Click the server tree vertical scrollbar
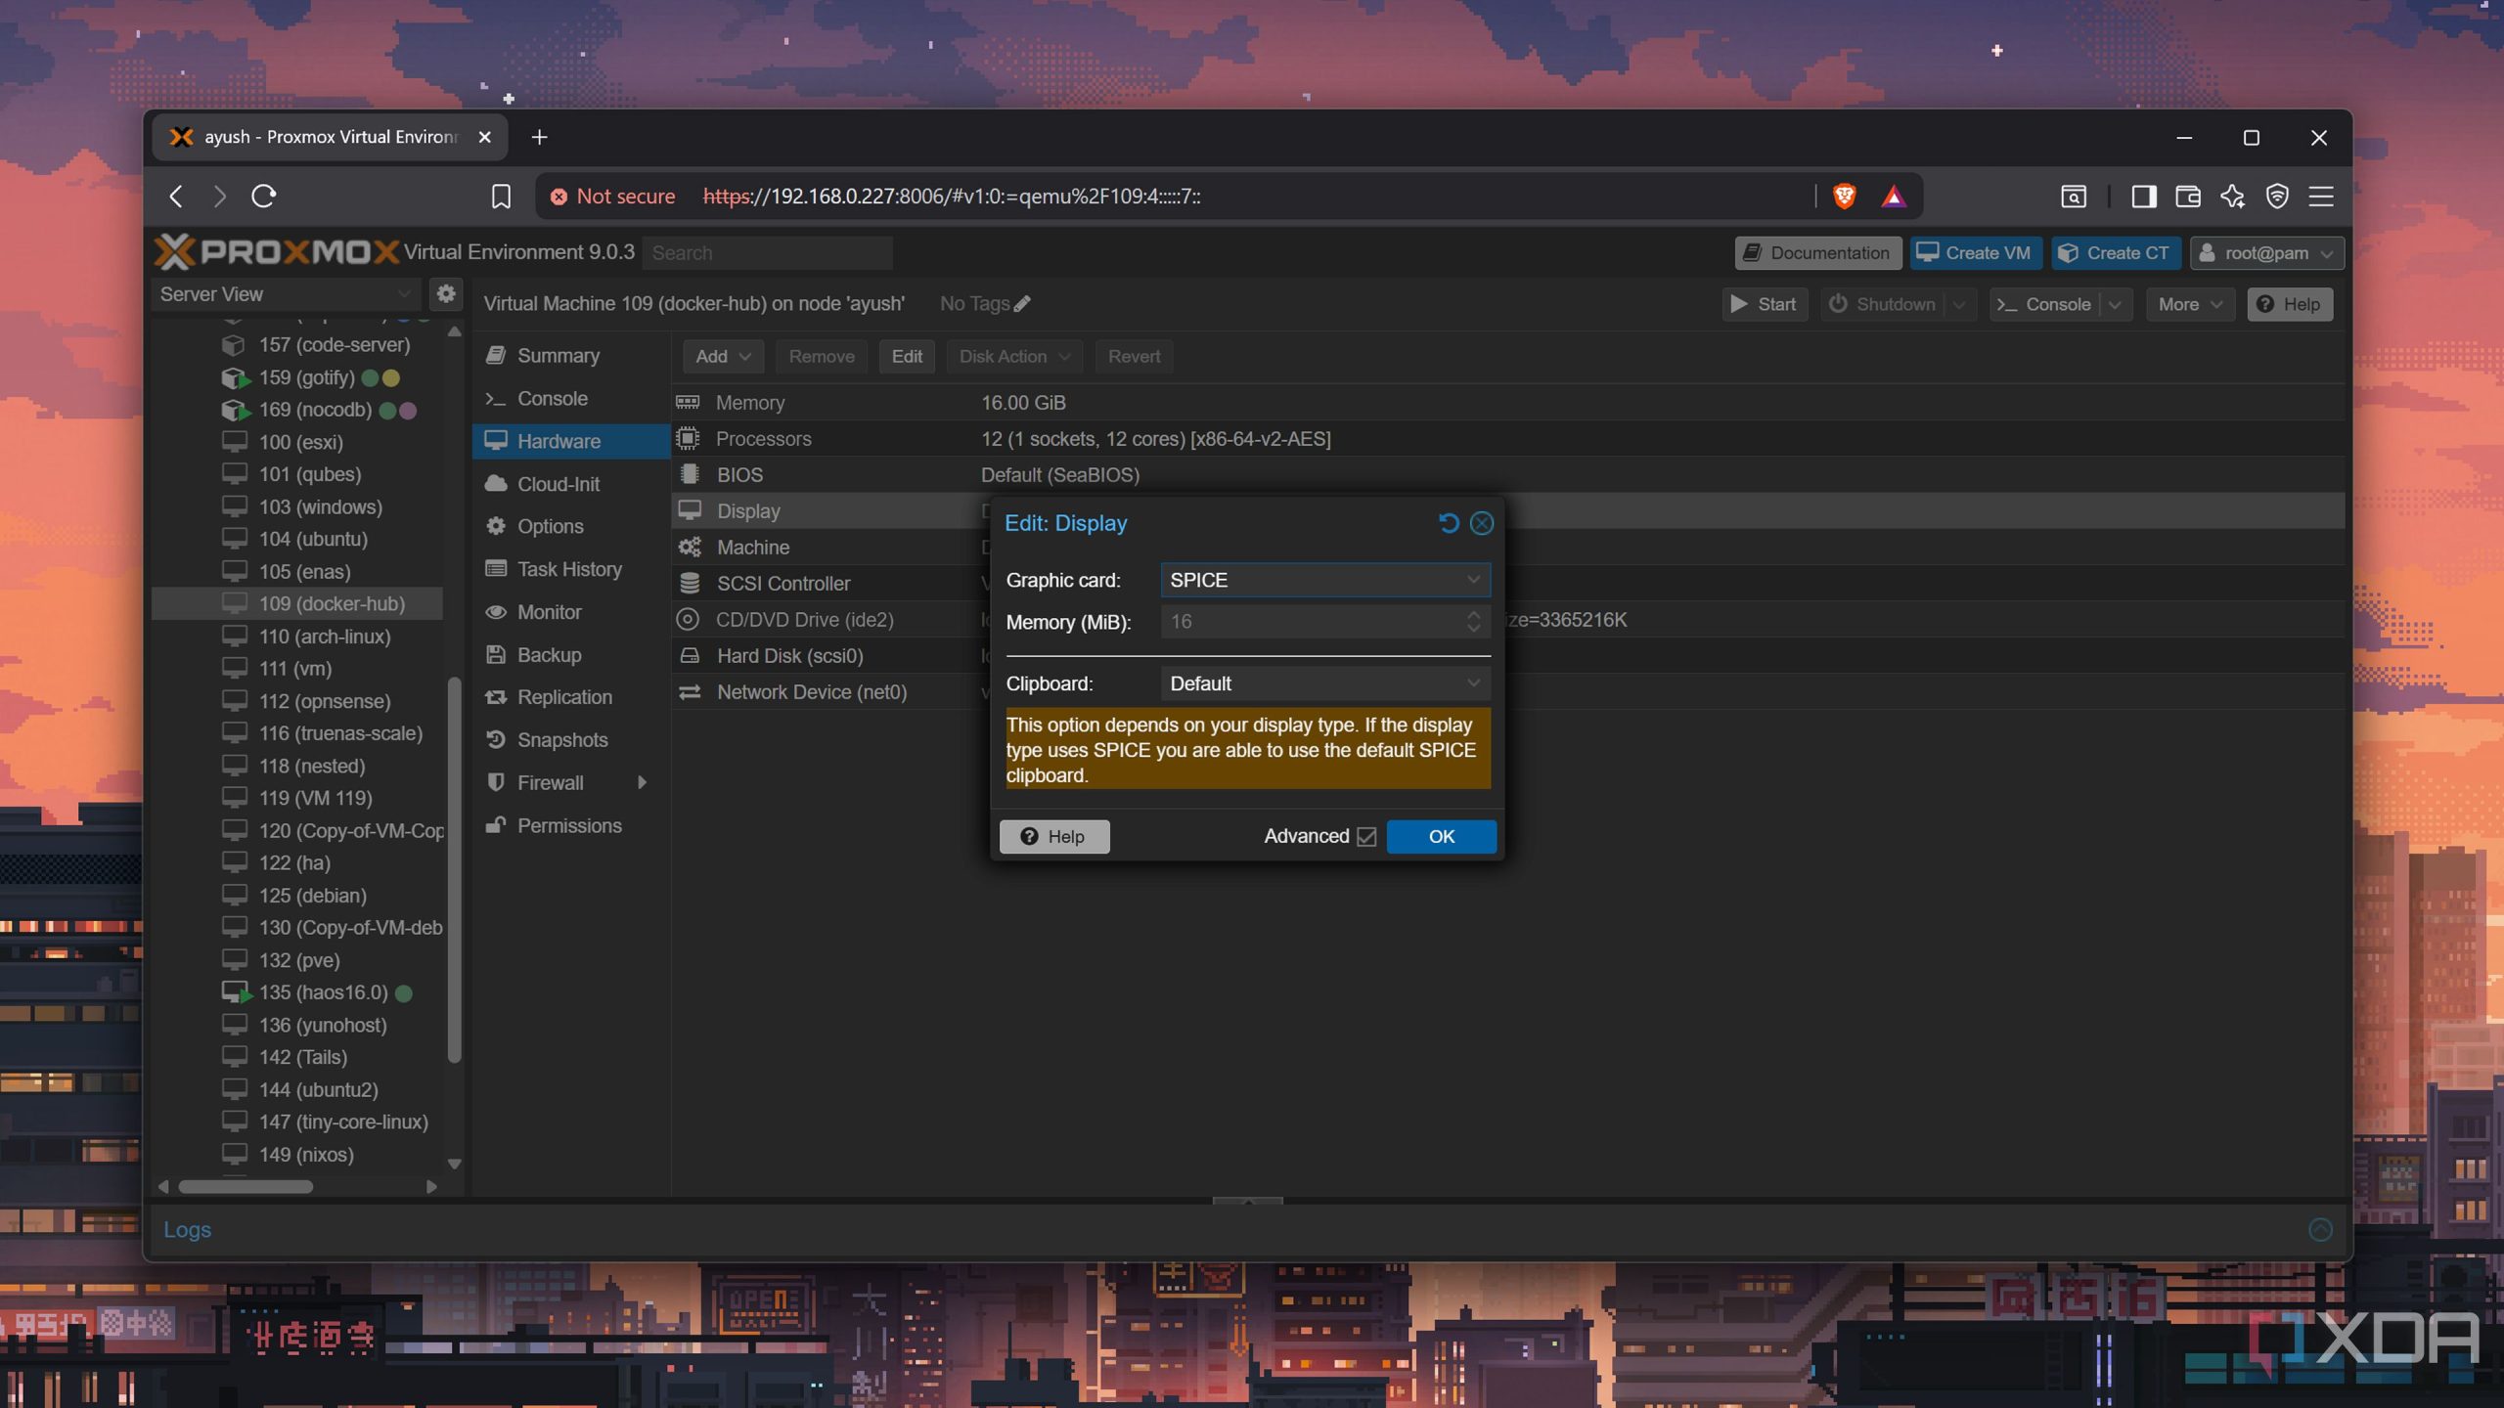The width and height of the screenshot is (2504, 1408). tap(454, 870)
